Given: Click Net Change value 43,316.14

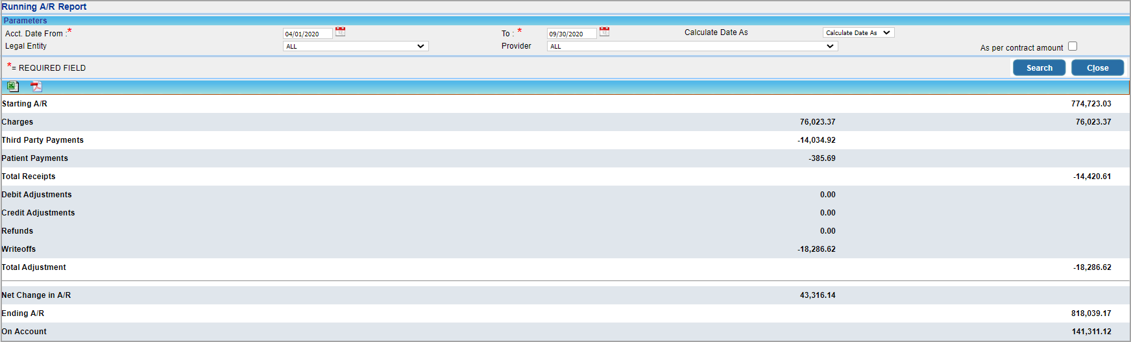Looking at the screenshot, I should 818,295.
